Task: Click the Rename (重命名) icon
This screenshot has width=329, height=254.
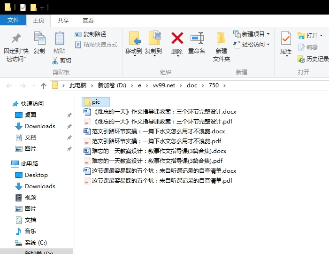Action: click(x=197, y=43)
